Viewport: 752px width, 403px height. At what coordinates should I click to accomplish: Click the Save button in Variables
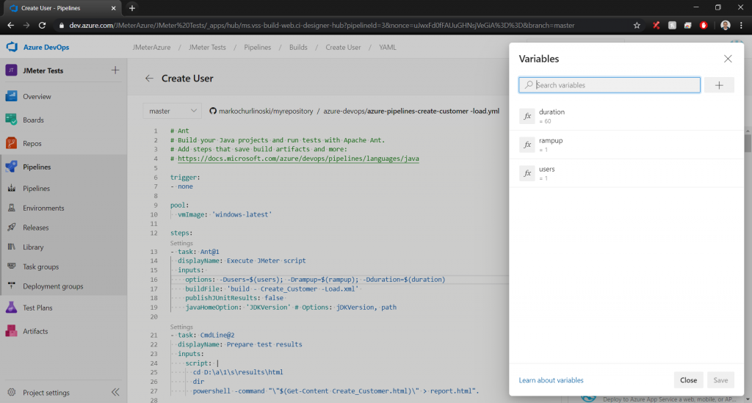tap(720, 380)
